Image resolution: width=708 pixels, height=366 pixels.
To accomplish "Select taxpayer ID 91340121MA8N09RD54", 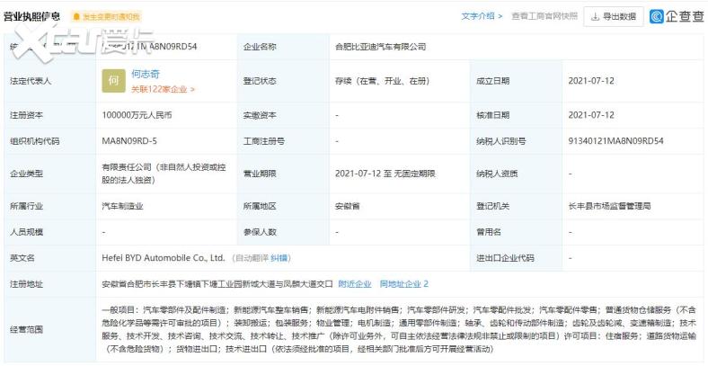I will click(615, 141).
